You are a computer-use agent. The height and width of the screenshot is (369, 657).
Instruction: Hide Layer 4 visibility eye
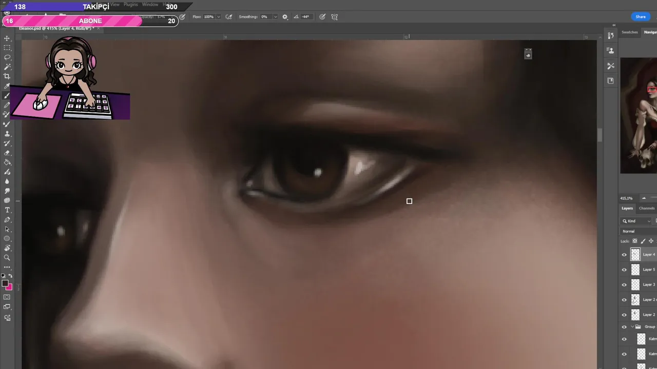[624, 255]
